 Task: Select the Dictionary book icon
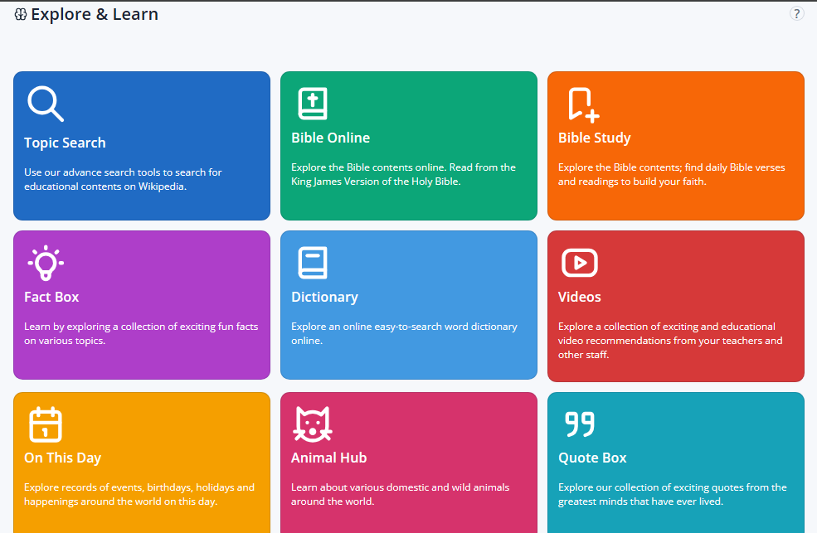click(x=313, y=263)
